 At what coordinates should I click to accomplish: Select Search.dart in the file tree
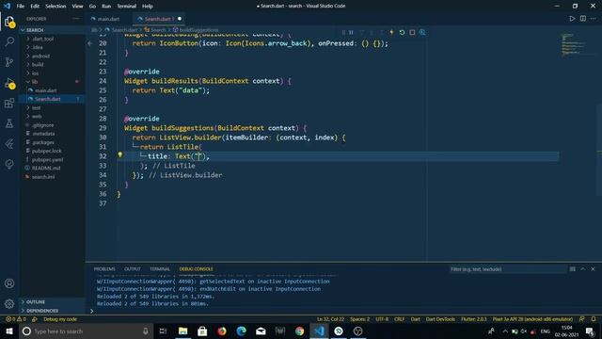[x=52, y=99]
